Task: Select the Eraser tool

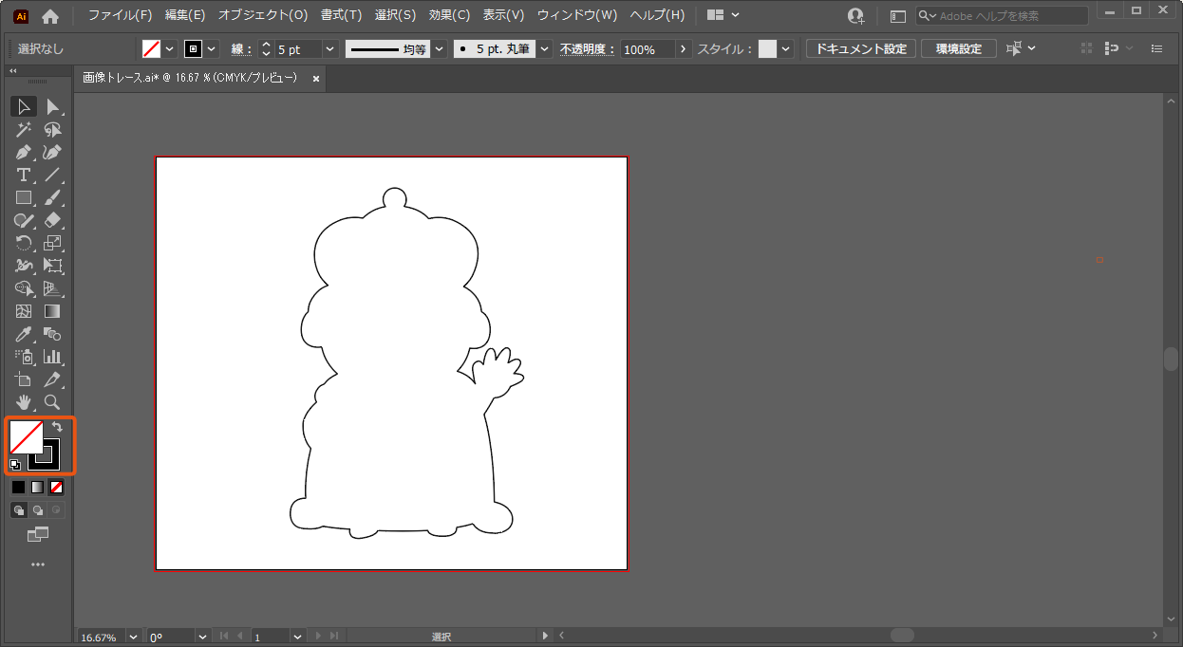Action: click(x=53, y=221)
